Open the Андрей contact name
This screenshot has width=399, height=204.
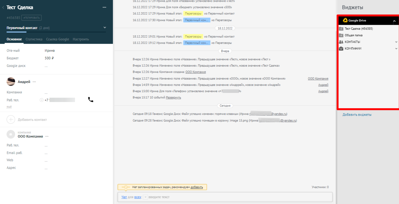[x=24, y=82]
